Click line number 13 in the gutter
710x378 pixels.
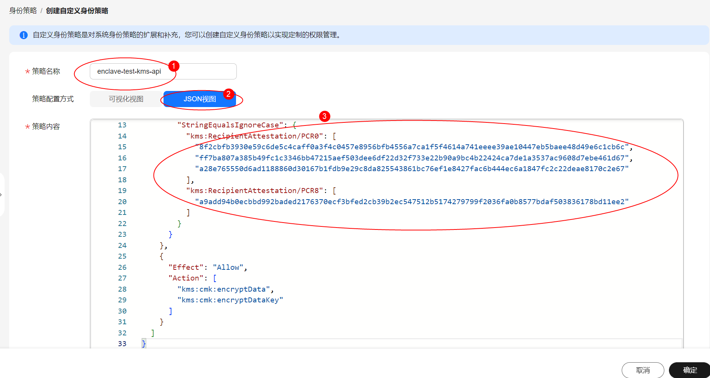122,125
